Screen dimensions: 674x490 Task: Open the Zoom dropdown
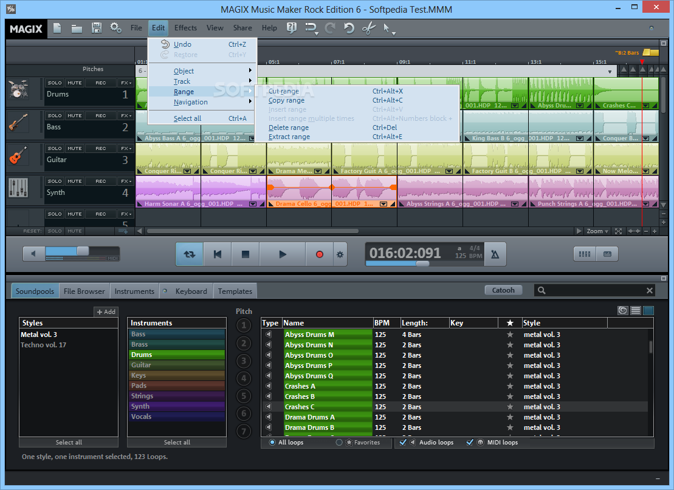597,231
